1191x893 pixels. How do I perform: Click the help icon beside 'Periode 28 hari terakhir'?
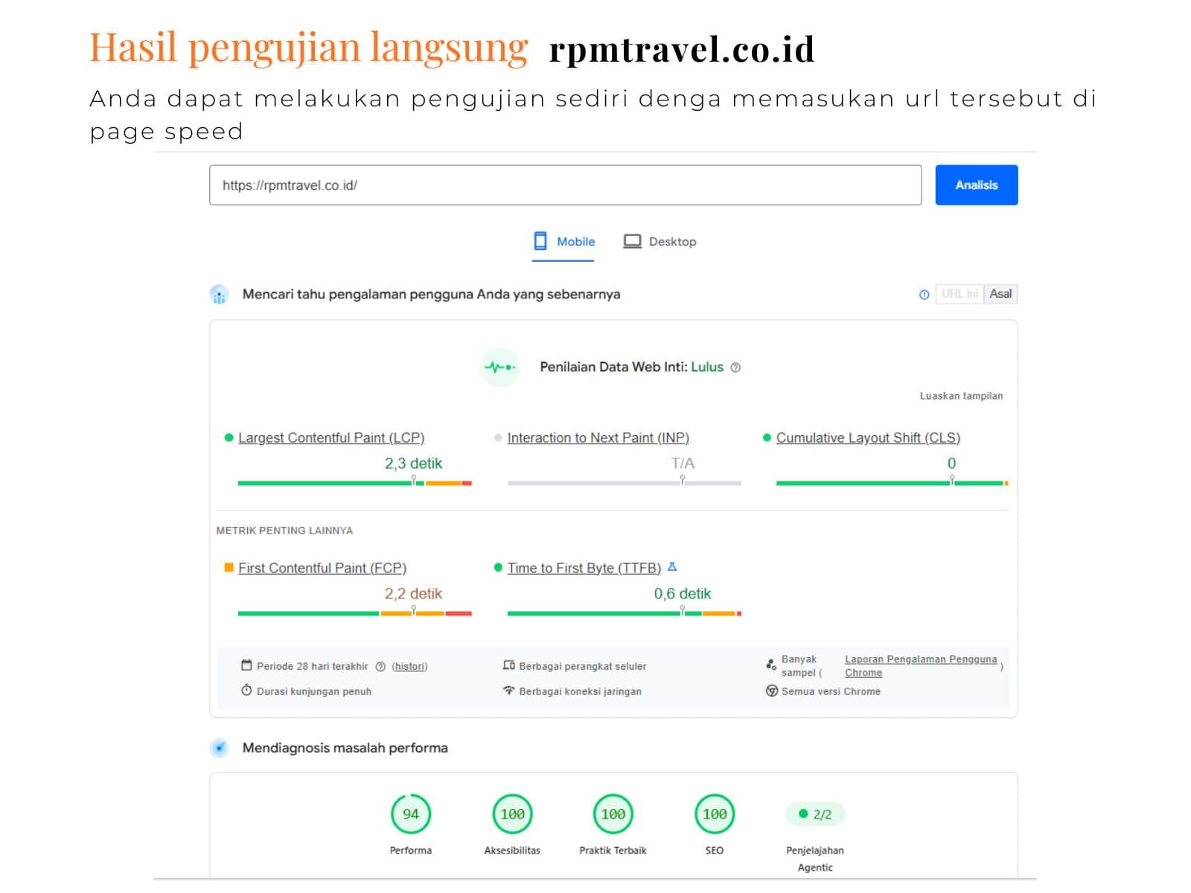380,667
